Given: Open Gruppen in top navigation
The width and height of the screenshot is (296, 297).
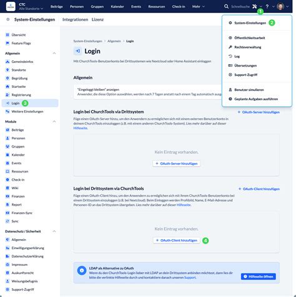Looking at the screenshot, I should (x=97, y=7).
